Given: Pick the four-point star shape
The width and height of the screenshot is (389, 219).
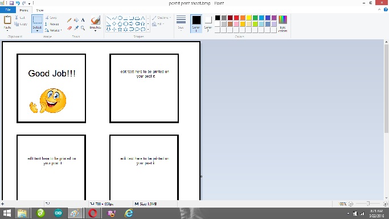Looking at the screenshot, I should click(114, 29).
